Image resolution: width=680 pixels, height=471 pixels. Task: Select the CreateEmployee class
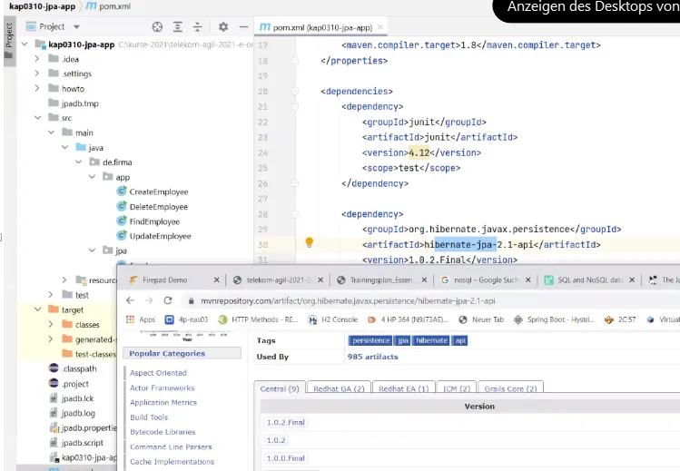[158, 191]
